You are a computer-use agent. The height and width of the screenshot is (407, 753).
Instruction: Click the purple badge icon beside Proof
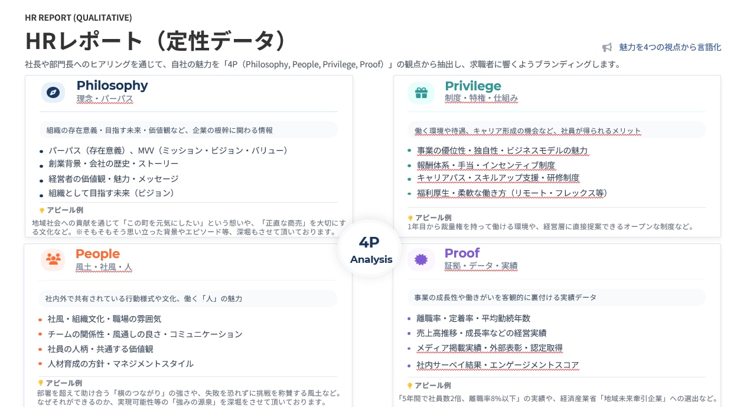(x=421, y=259)
